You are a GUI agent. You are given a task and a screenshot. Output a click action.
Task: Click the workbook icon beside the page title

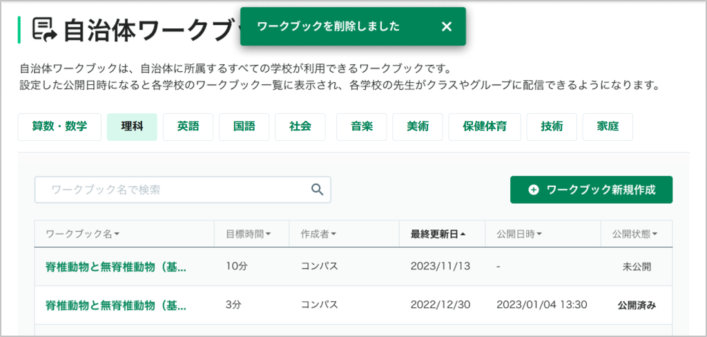[x=45, y=30]
